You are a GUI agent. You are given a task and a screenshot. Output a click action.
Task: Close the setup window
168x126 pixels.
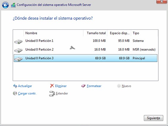[x=161, y=1]
